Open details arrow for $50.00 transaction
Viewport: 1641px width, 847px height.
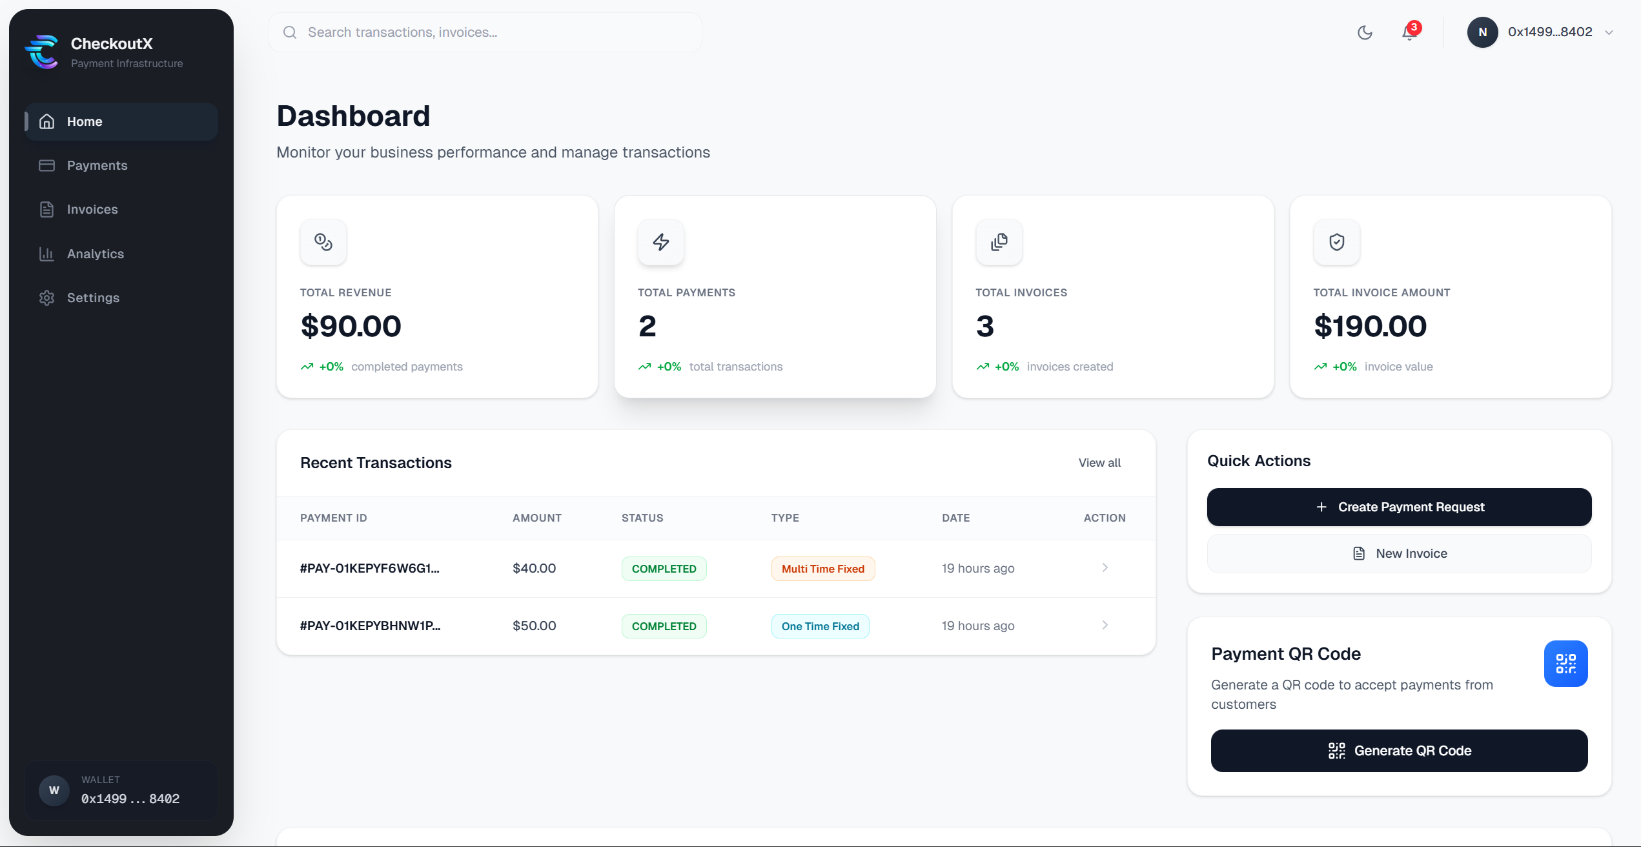coord(1105,626)
